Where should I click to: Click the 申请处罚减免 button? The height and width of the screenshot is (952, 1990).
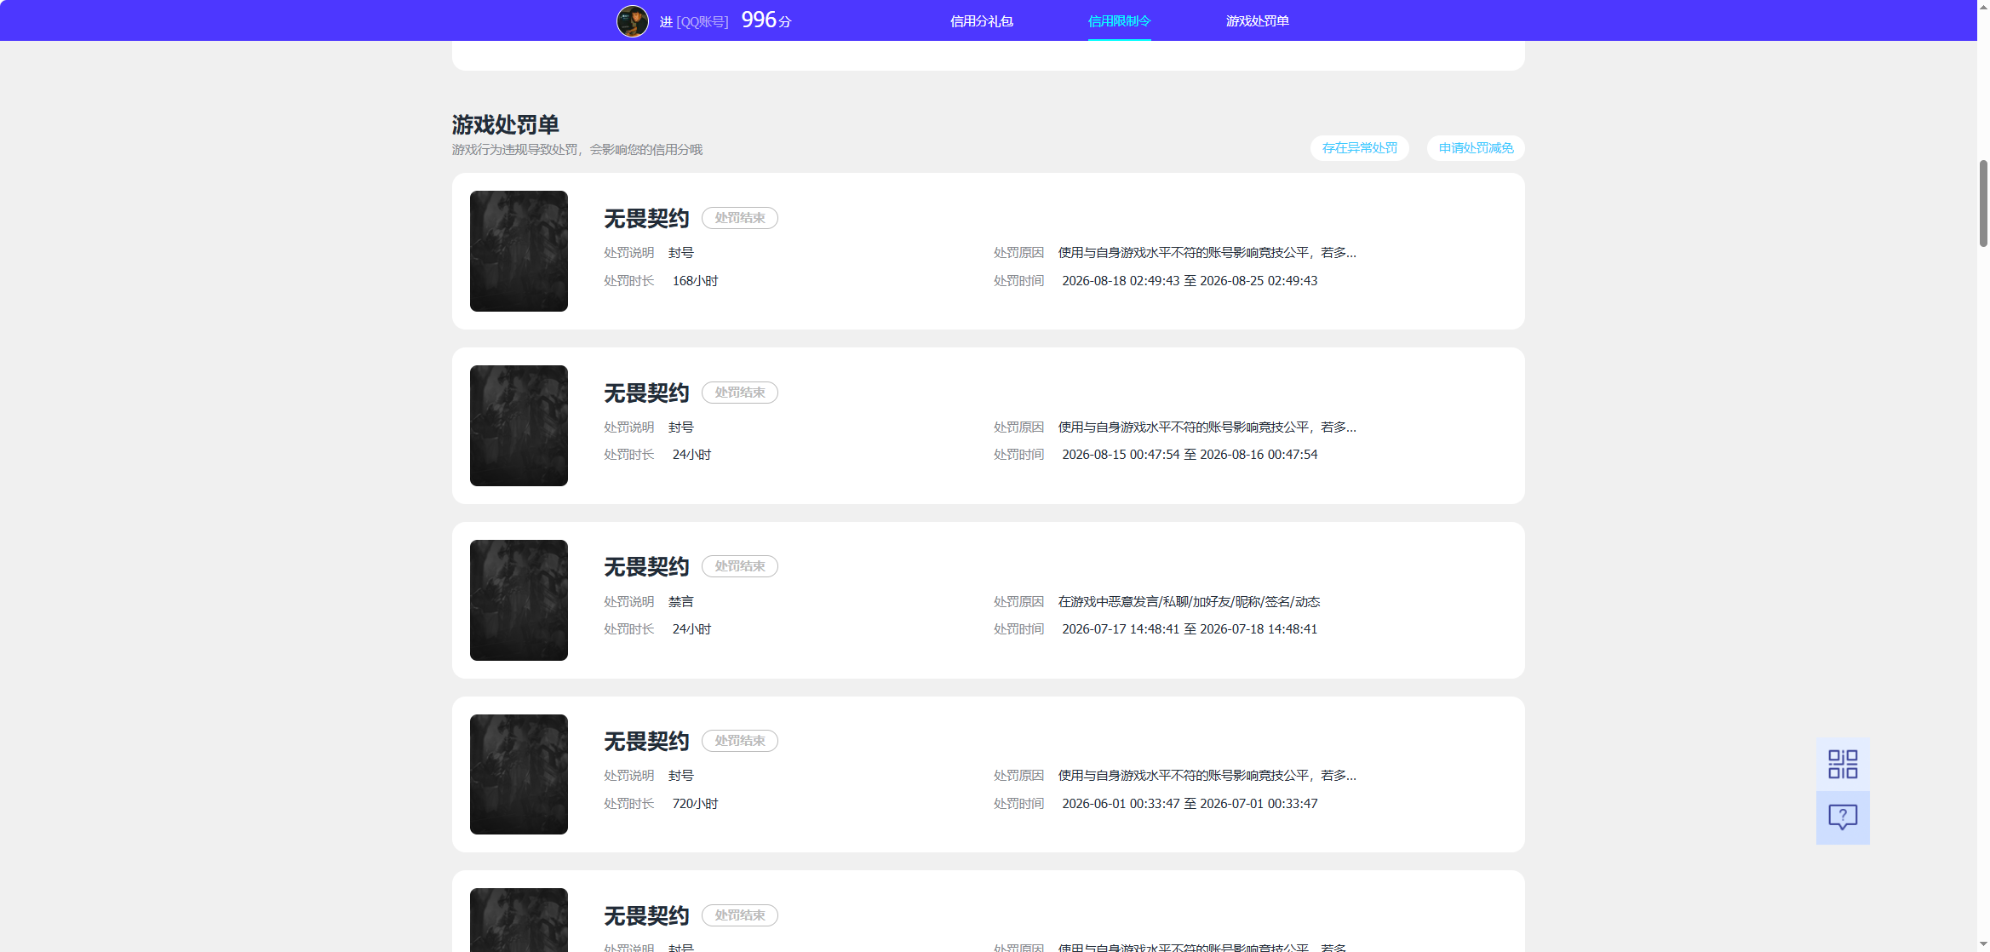coord(1476,148)
